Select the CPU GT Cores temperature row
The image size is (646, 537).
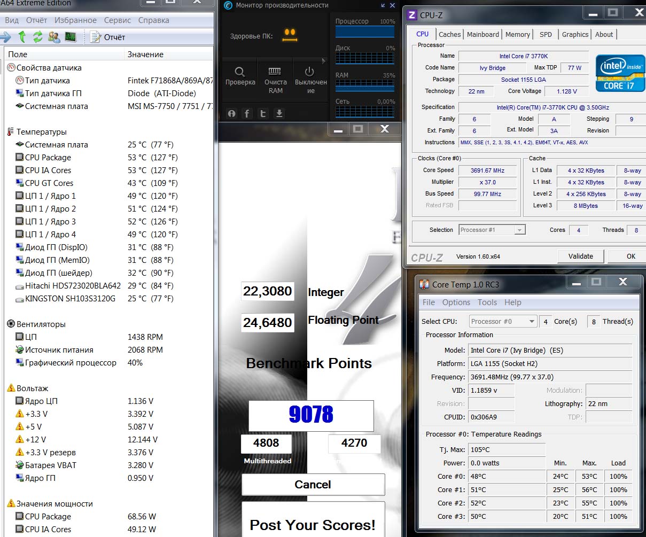tap(108, 183)
